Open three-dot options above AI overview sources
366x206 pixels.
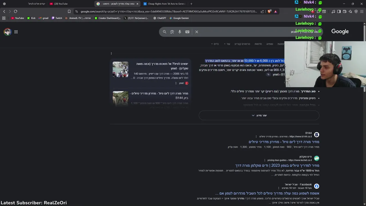tap(111, 53)
